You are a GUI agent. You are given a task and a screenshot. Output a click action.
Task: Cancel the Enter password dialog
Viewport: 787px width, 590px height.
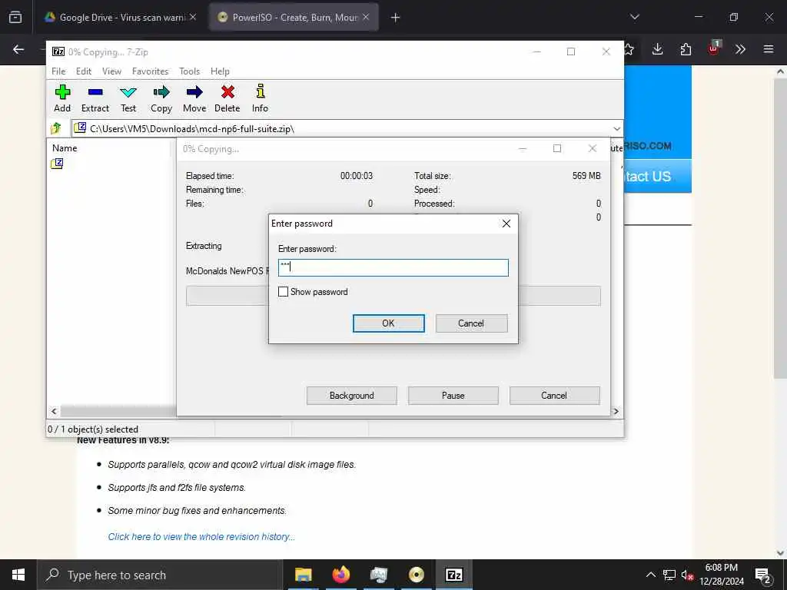[x=471, y=323]
